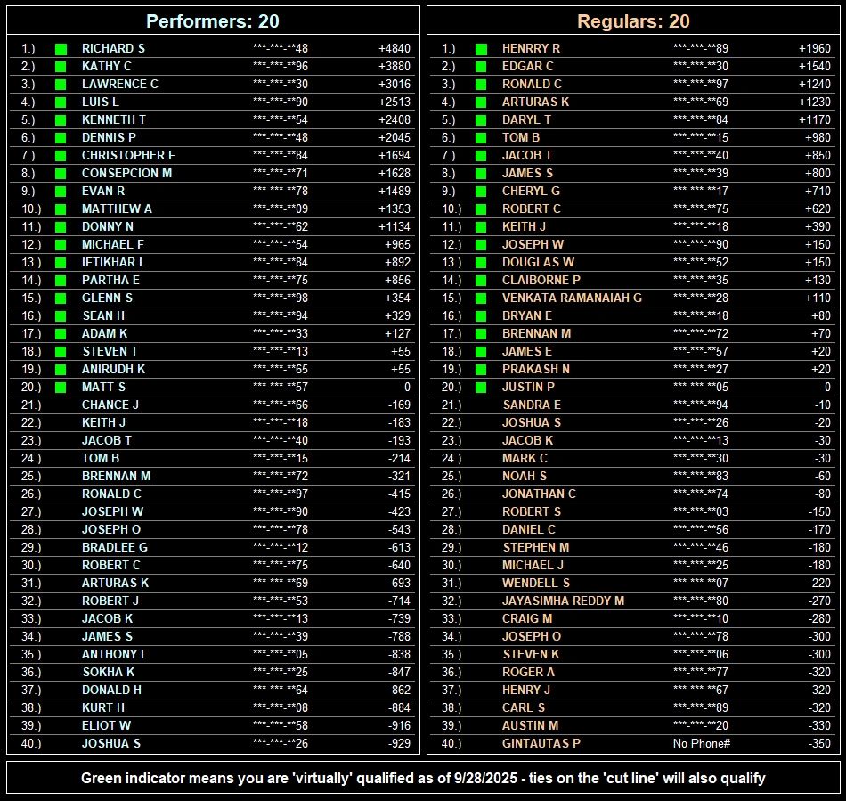The image size is (846, 801).
Task: Select SANDRA E in the Regulars list
Action: pyautogui.click(x=532, y=405)
